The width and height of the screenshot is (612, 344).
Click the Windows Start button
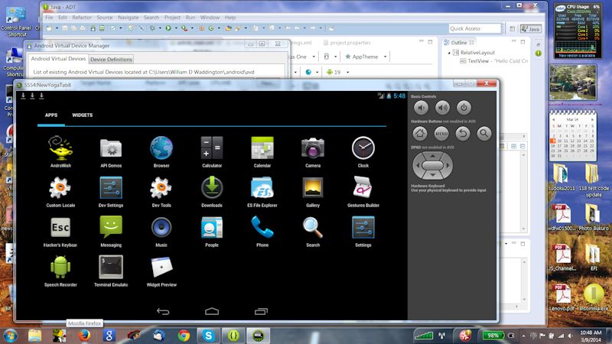pyautogui.click(x=10, y=336)
